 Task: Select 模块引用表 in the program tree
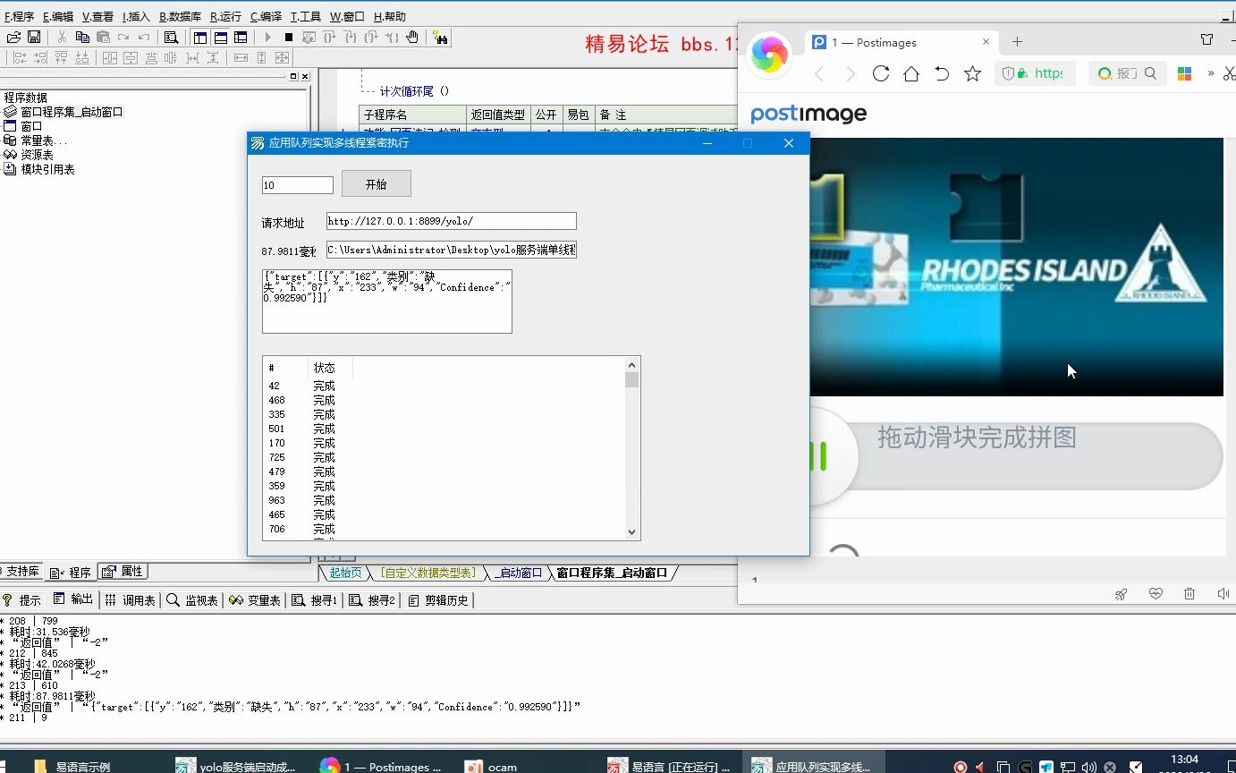coord(47,169)
